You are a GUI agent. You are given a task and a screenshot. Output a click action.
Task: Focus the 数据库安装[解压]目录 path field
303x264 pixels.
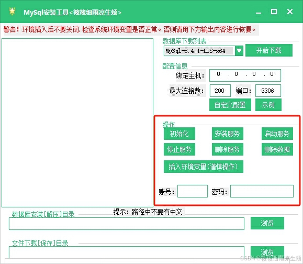point(127,224)
